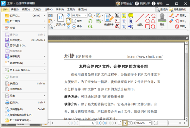
Task: Select the strikethrough text T tool
Action: [x=124, y=21]
